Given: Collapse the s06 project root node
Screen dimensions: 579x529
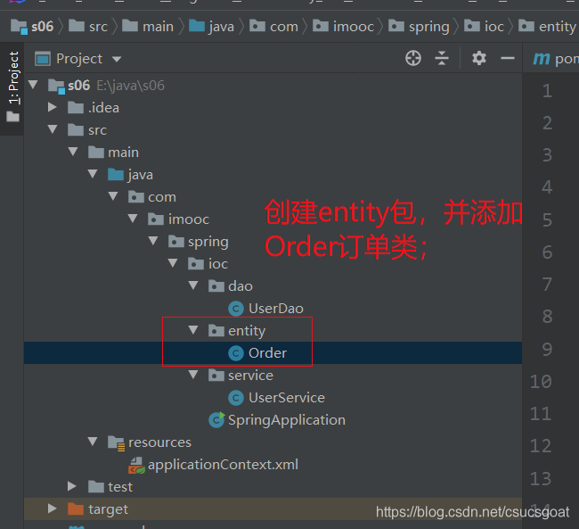Looking at the screenshot, I should point(33,85).
